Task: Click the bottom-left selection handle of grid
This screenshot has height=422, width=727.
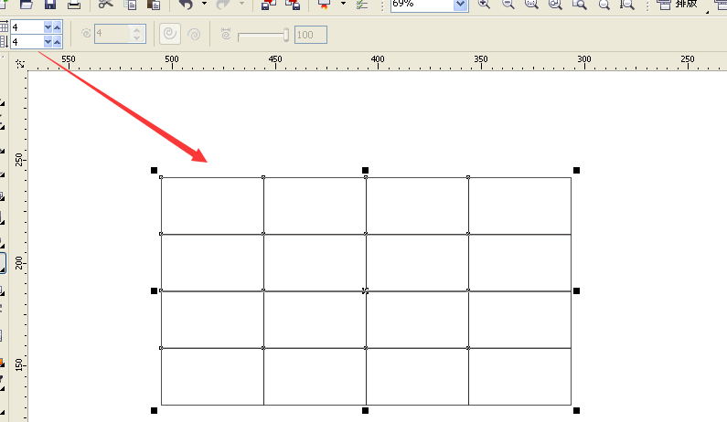Action: pyautogui.click(x=154, y=410)
